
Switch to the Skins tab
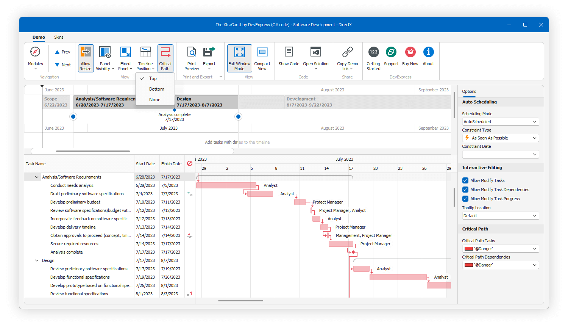tap(59, 37)
